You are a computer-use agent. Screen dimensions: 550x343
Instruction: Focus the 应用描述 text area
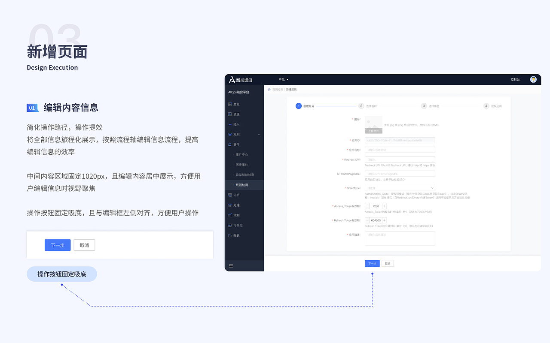tap(400, 238)
